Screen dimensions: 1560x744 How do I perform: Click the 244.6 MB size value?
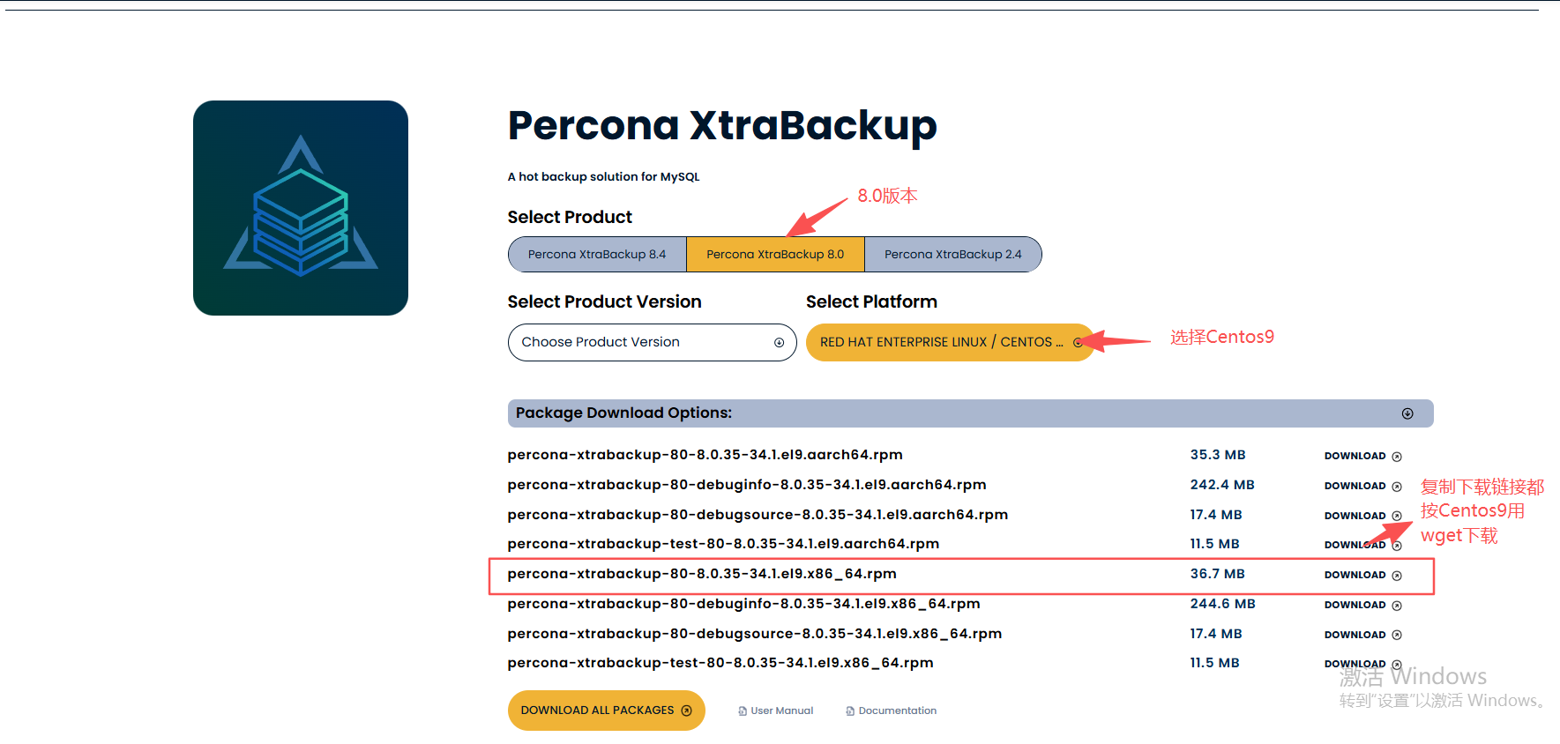(1222, 604)
